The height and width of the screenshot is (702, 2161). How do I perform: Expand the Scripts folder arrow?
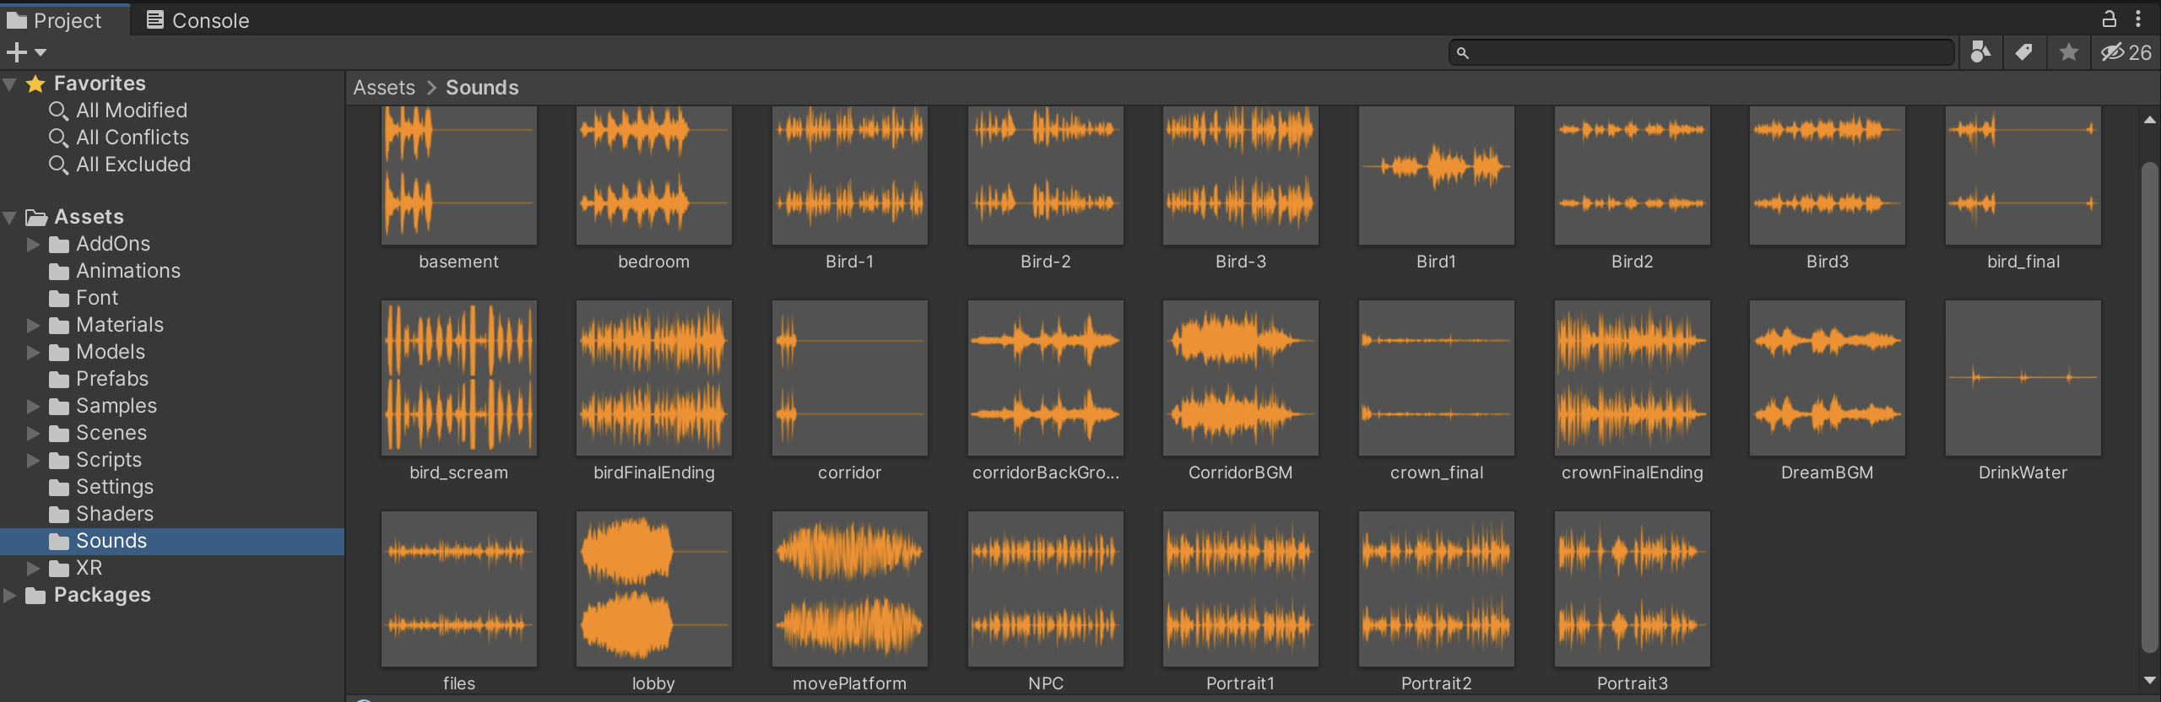(33, 460)
